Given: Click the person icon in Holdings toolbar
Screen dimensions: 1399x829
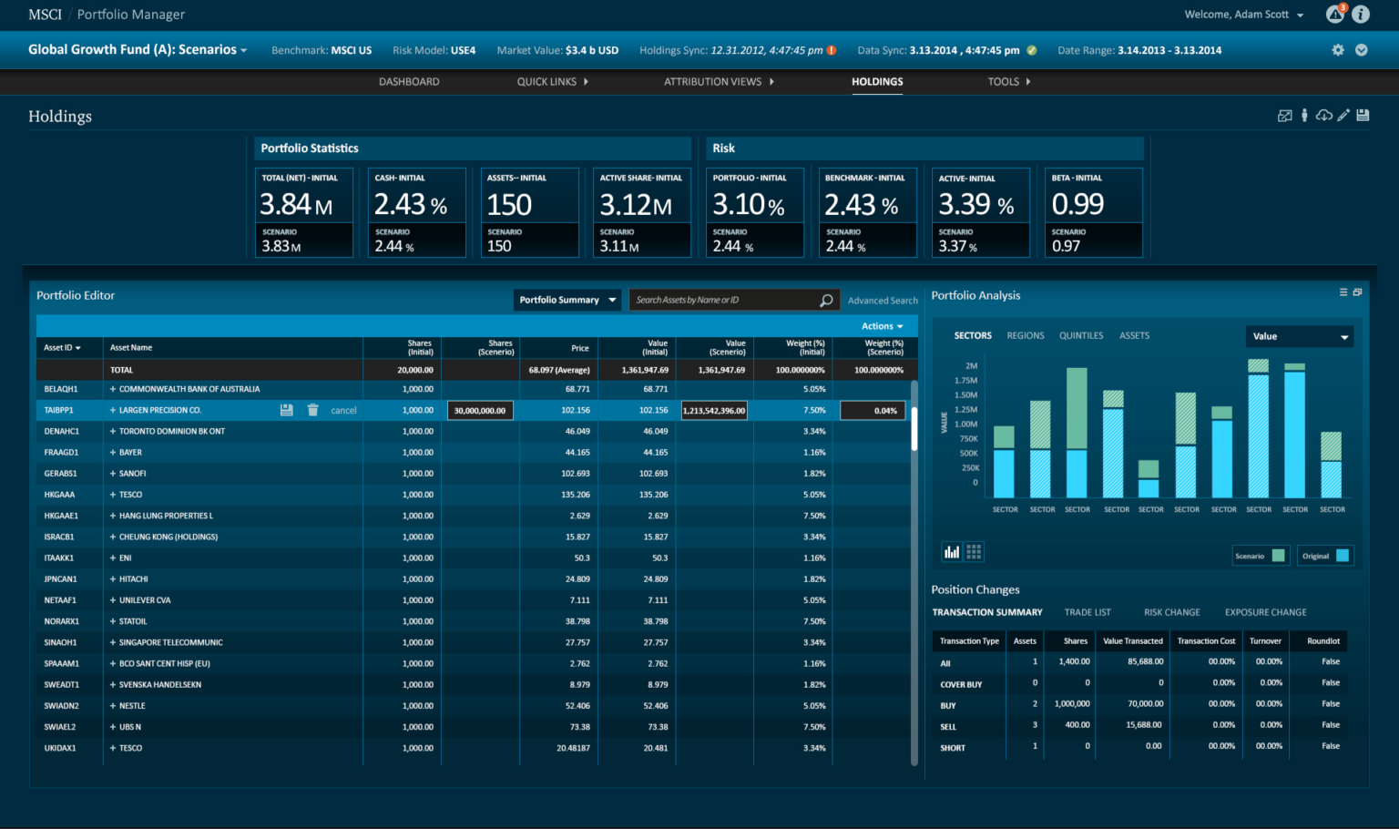Looking at the screenshot, I should [1304, 116].
